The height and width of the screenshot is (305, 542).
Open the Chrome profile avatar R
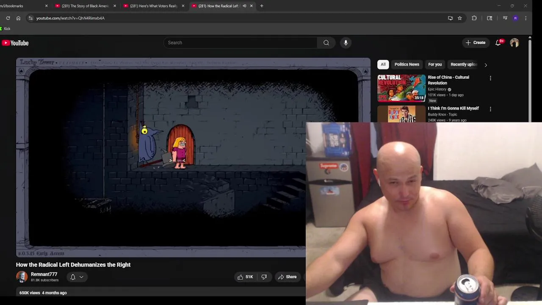pos(515,18)
